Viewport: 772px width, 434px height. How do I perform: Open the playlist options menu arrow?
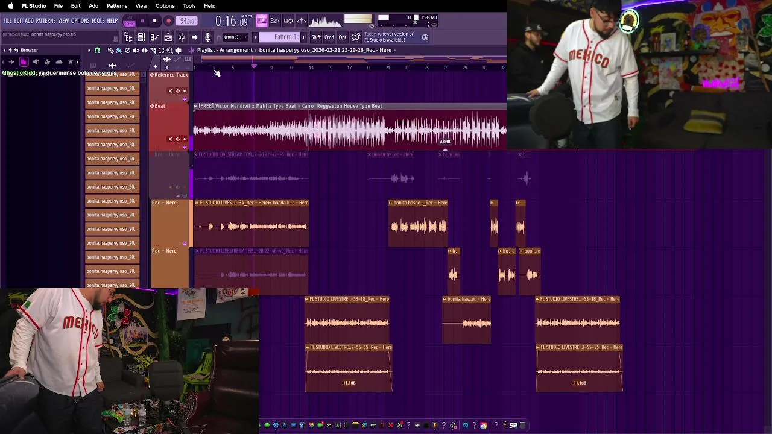[89, 50]
